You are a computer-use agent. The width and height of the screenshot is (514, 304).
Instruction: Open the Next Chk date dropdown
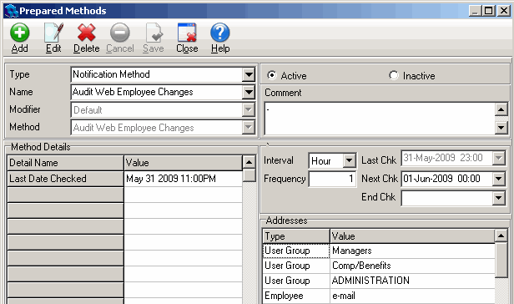tap(499, 179)
